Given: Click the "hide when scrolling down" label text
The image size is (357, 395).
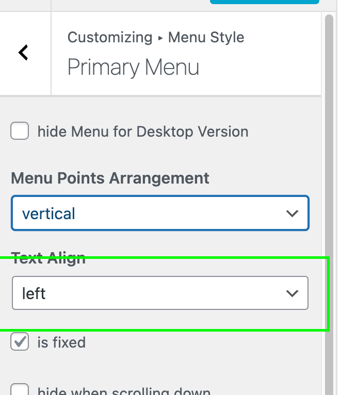Looking at the screenshot, I should click(x=124, y=391).
